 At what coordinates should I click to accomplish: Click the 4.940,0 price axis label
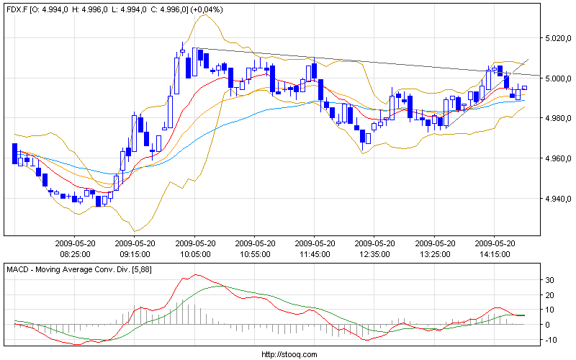click(x=558, y=199)
